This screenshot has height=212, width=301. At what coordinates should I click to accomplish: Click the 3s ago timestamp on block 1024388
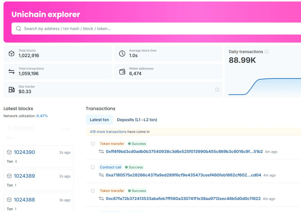(x=65, y=200)
